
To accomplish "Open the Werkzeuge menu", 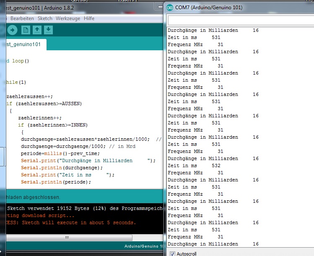I will (68, 18).
